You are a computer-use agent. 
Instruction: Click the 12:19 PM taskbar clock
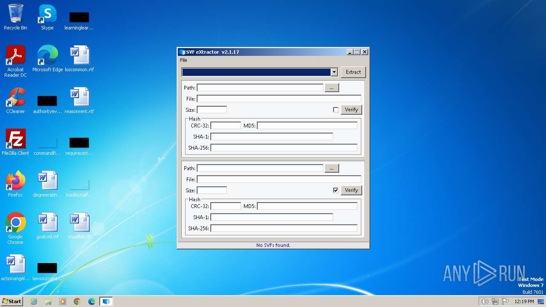(524, 301)
